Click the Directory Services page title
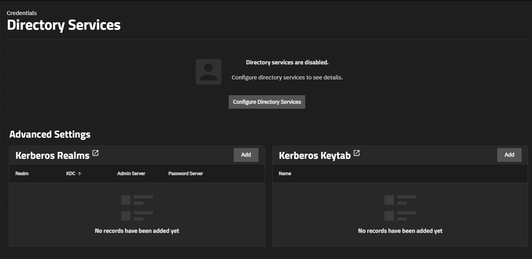Viewport: 532px width, 259px height. 64,25
